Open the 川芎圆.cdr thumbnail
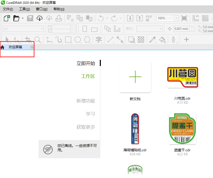 tap(182, 77)
